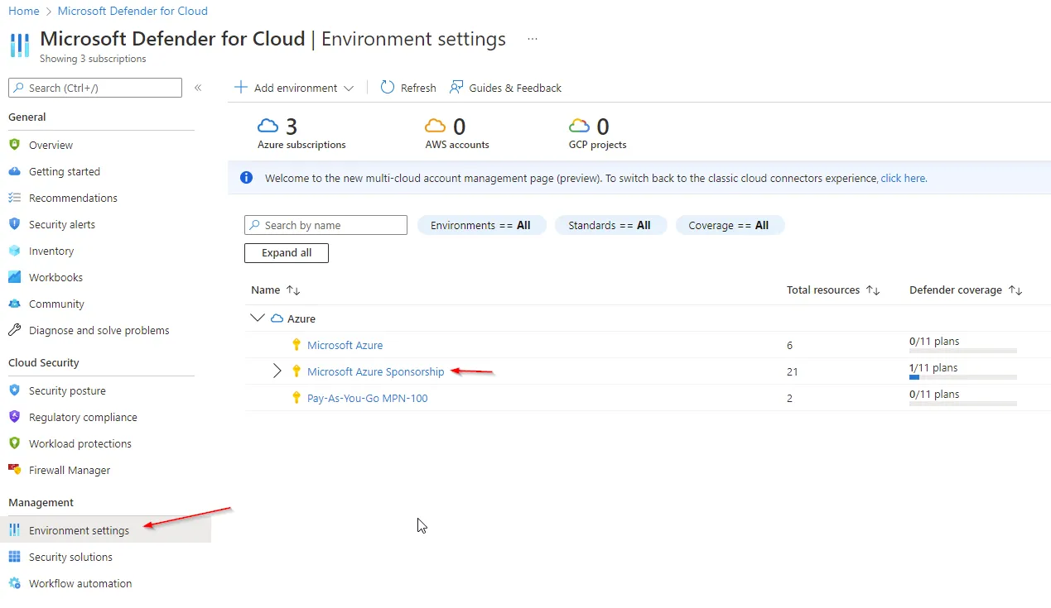Screen dimensions: 1051x608
Task: Click the key icon beside Pay-As-You-Go MPN-100
Action: (296, 398)
